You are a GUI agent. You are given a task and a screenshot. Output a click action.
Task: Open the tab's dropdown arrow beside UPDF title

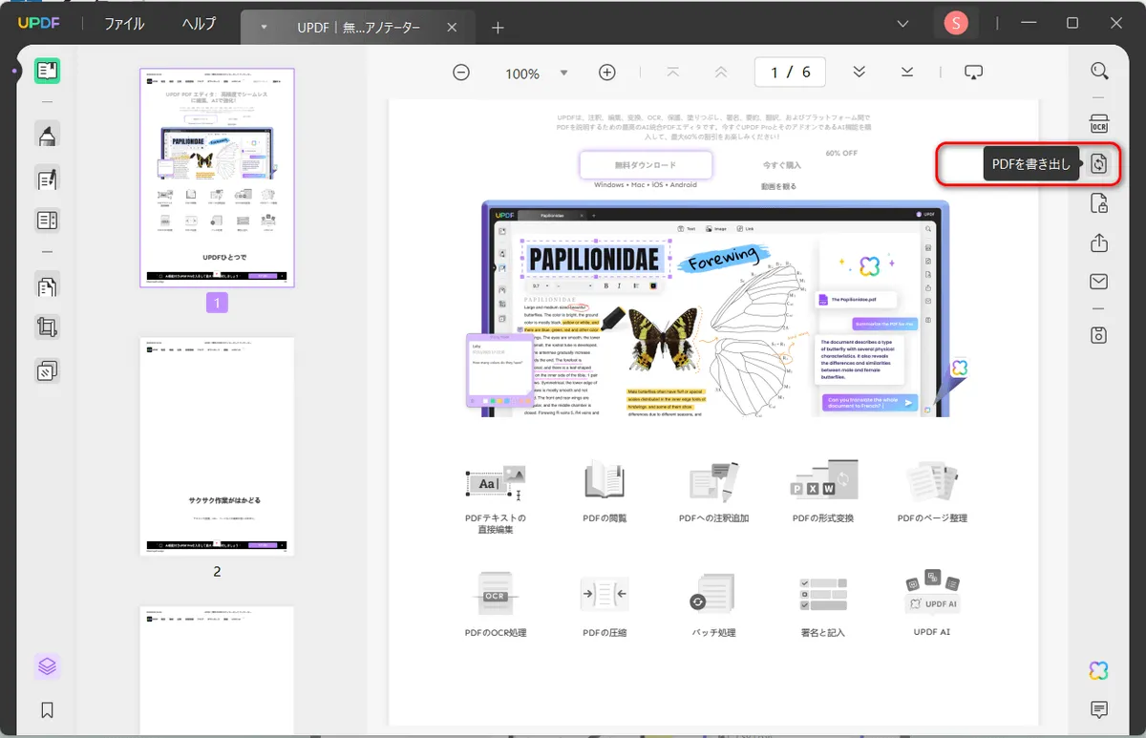(264, 28)
